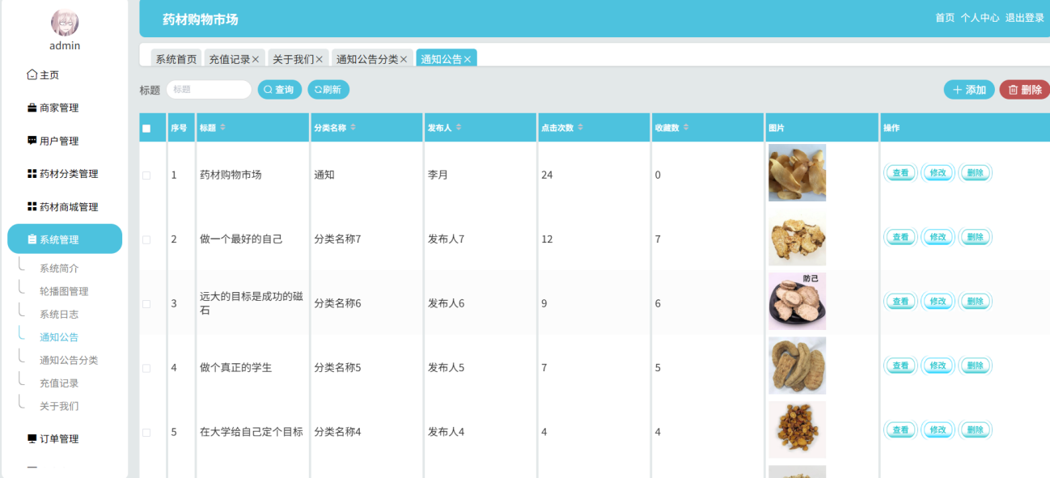
Task: Open 系统日志 in the sidebar
Action: 59,315
